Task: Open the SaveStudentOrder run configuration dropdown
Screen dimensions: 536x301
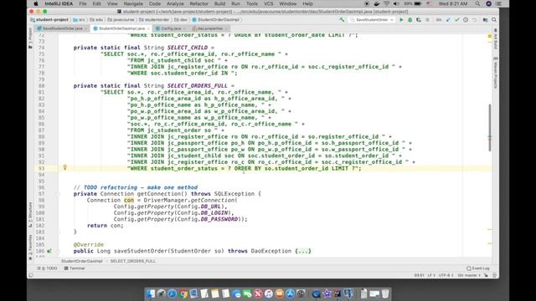Action: tap(372, 20)
